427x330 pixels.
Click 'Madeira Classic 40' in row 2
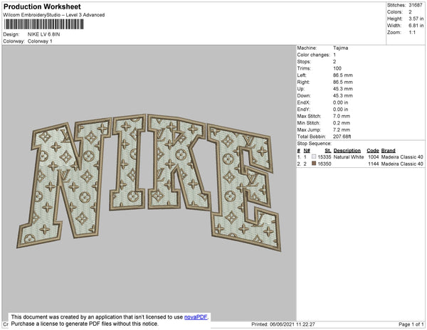click(x=402, y=164)
